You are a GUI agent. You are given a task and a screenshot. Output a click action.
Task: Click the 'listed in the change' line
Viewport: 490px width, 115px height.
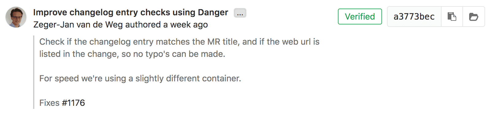[x=132, y=54]
